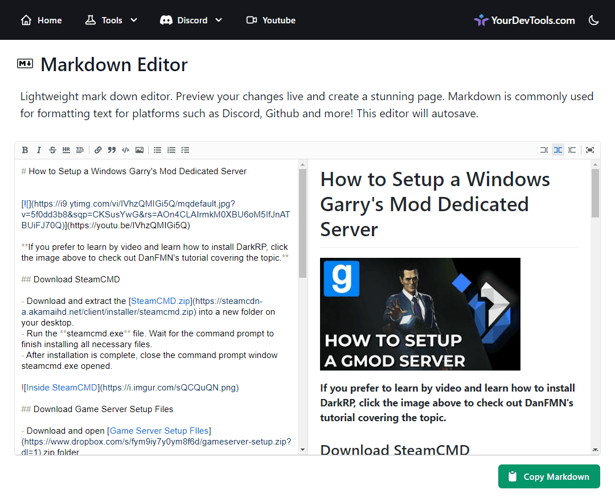The height and width of the screenshot is (502, 615).
Task: Open the Youtube menu item
Action: (270, 20)
